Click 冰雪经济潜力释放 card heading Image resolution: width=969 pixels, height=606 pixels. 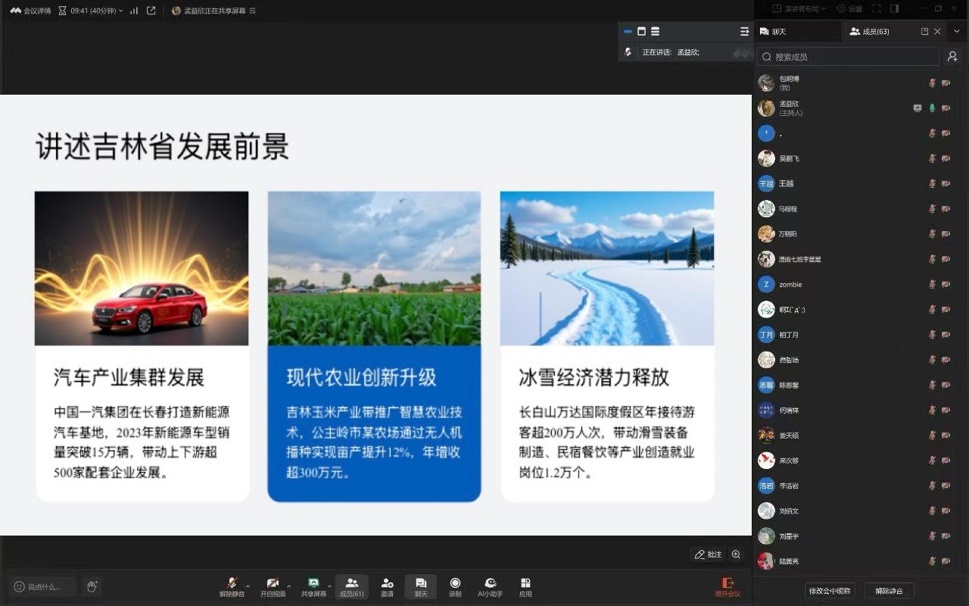[594, 377]
